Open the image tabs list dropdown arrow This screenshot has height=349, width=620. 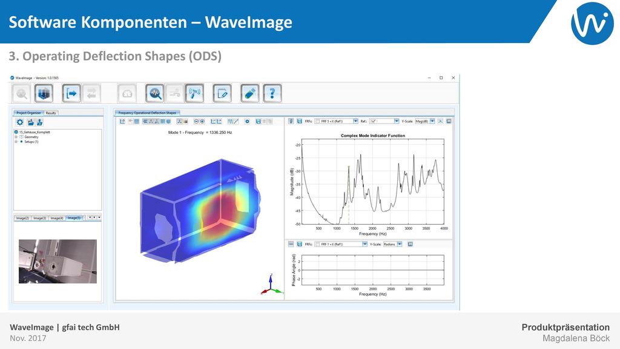click(x=99, y=218)
